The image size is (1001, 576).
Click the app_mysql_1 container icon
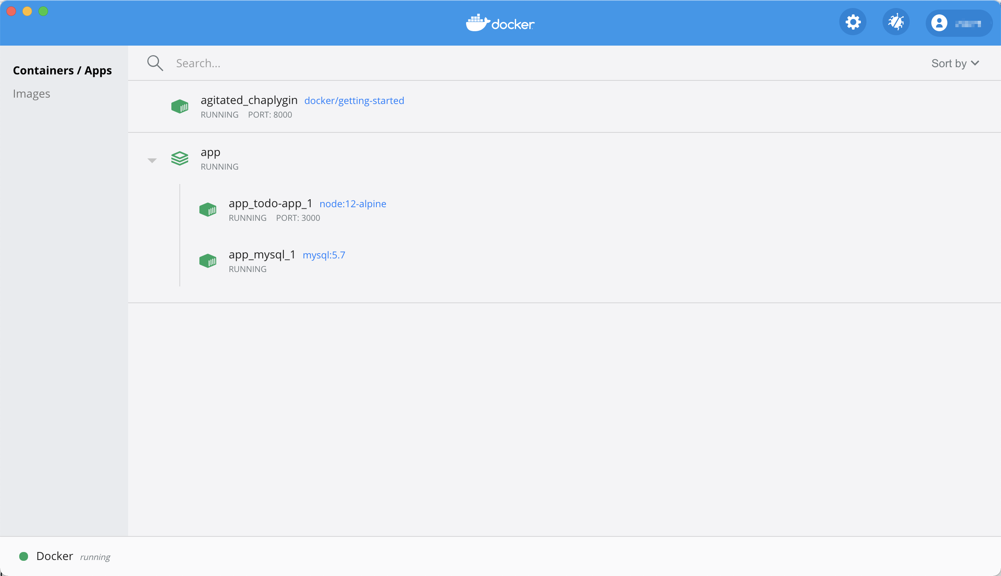click(x=208, y=261)
